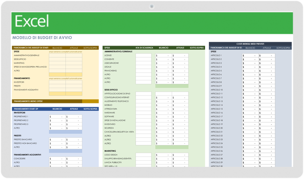Click Bilancio cell for PRESTITO NON BANCARIO
The width and height of the screenshot is (304, 179).
(x=57, y=143)
